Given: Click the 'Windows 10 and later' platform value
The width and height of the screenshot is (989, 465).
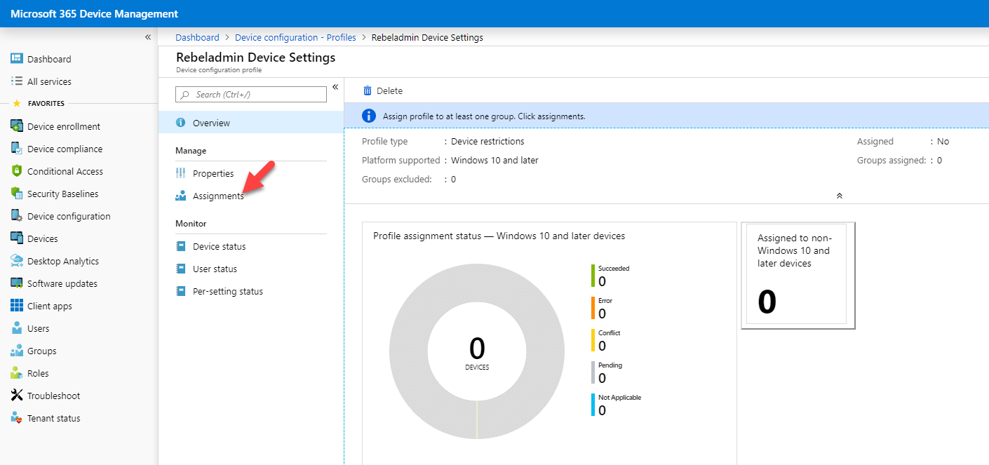Looking at the screenshot, I should 494,161.
